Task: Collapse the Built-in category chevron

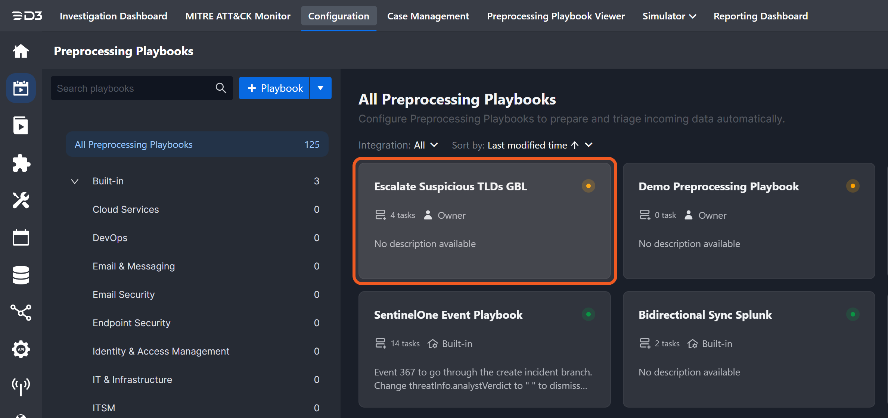Action: coord(75,181)
